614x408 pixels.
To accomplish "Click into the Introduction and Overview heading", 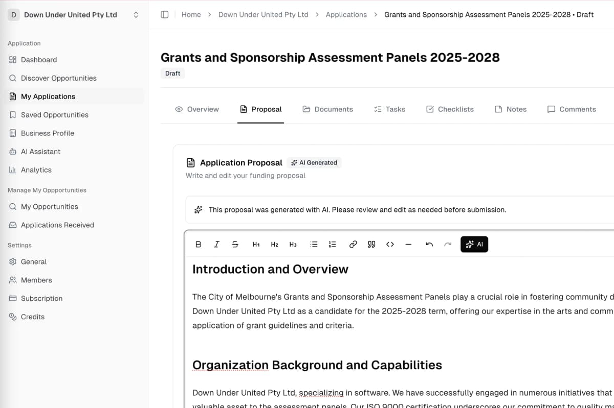I will coord(270,270).
